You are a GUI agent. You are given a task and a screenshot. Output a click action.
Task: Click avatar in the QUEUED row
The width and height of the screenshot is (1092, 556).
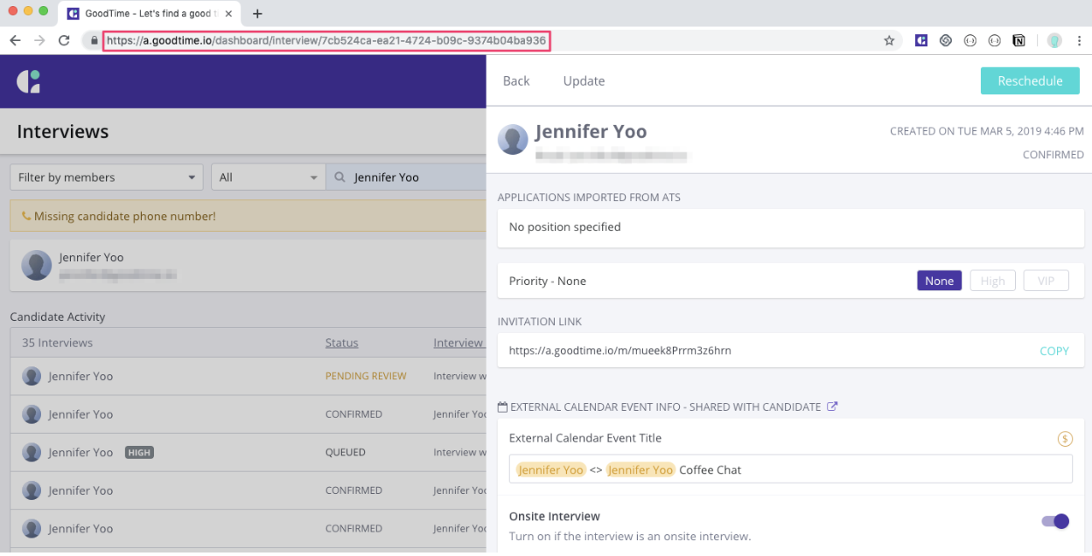[31, 452]
